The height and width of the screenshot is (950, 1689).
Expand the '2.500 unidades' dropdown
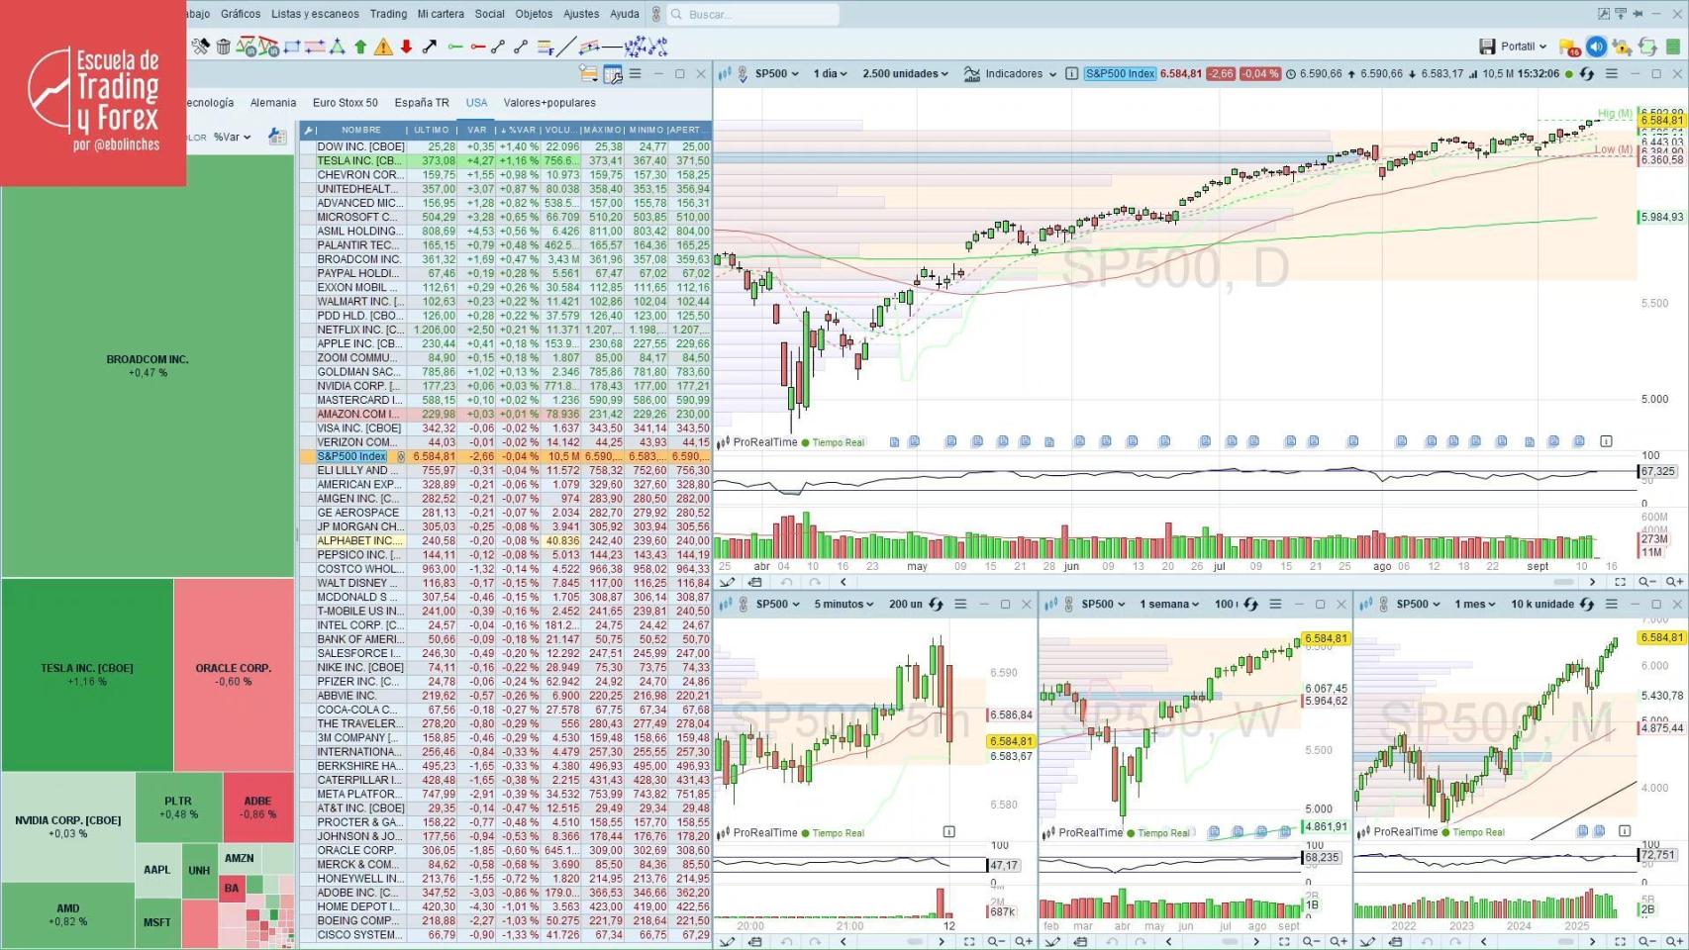coord(905,74)
